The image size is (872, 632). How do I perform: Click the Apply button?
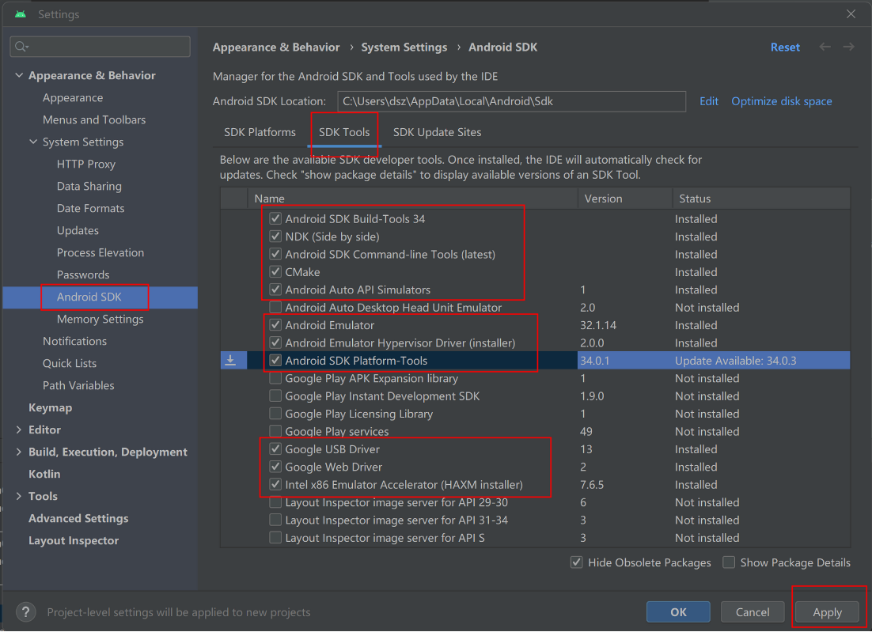click(x=827, y=612)
